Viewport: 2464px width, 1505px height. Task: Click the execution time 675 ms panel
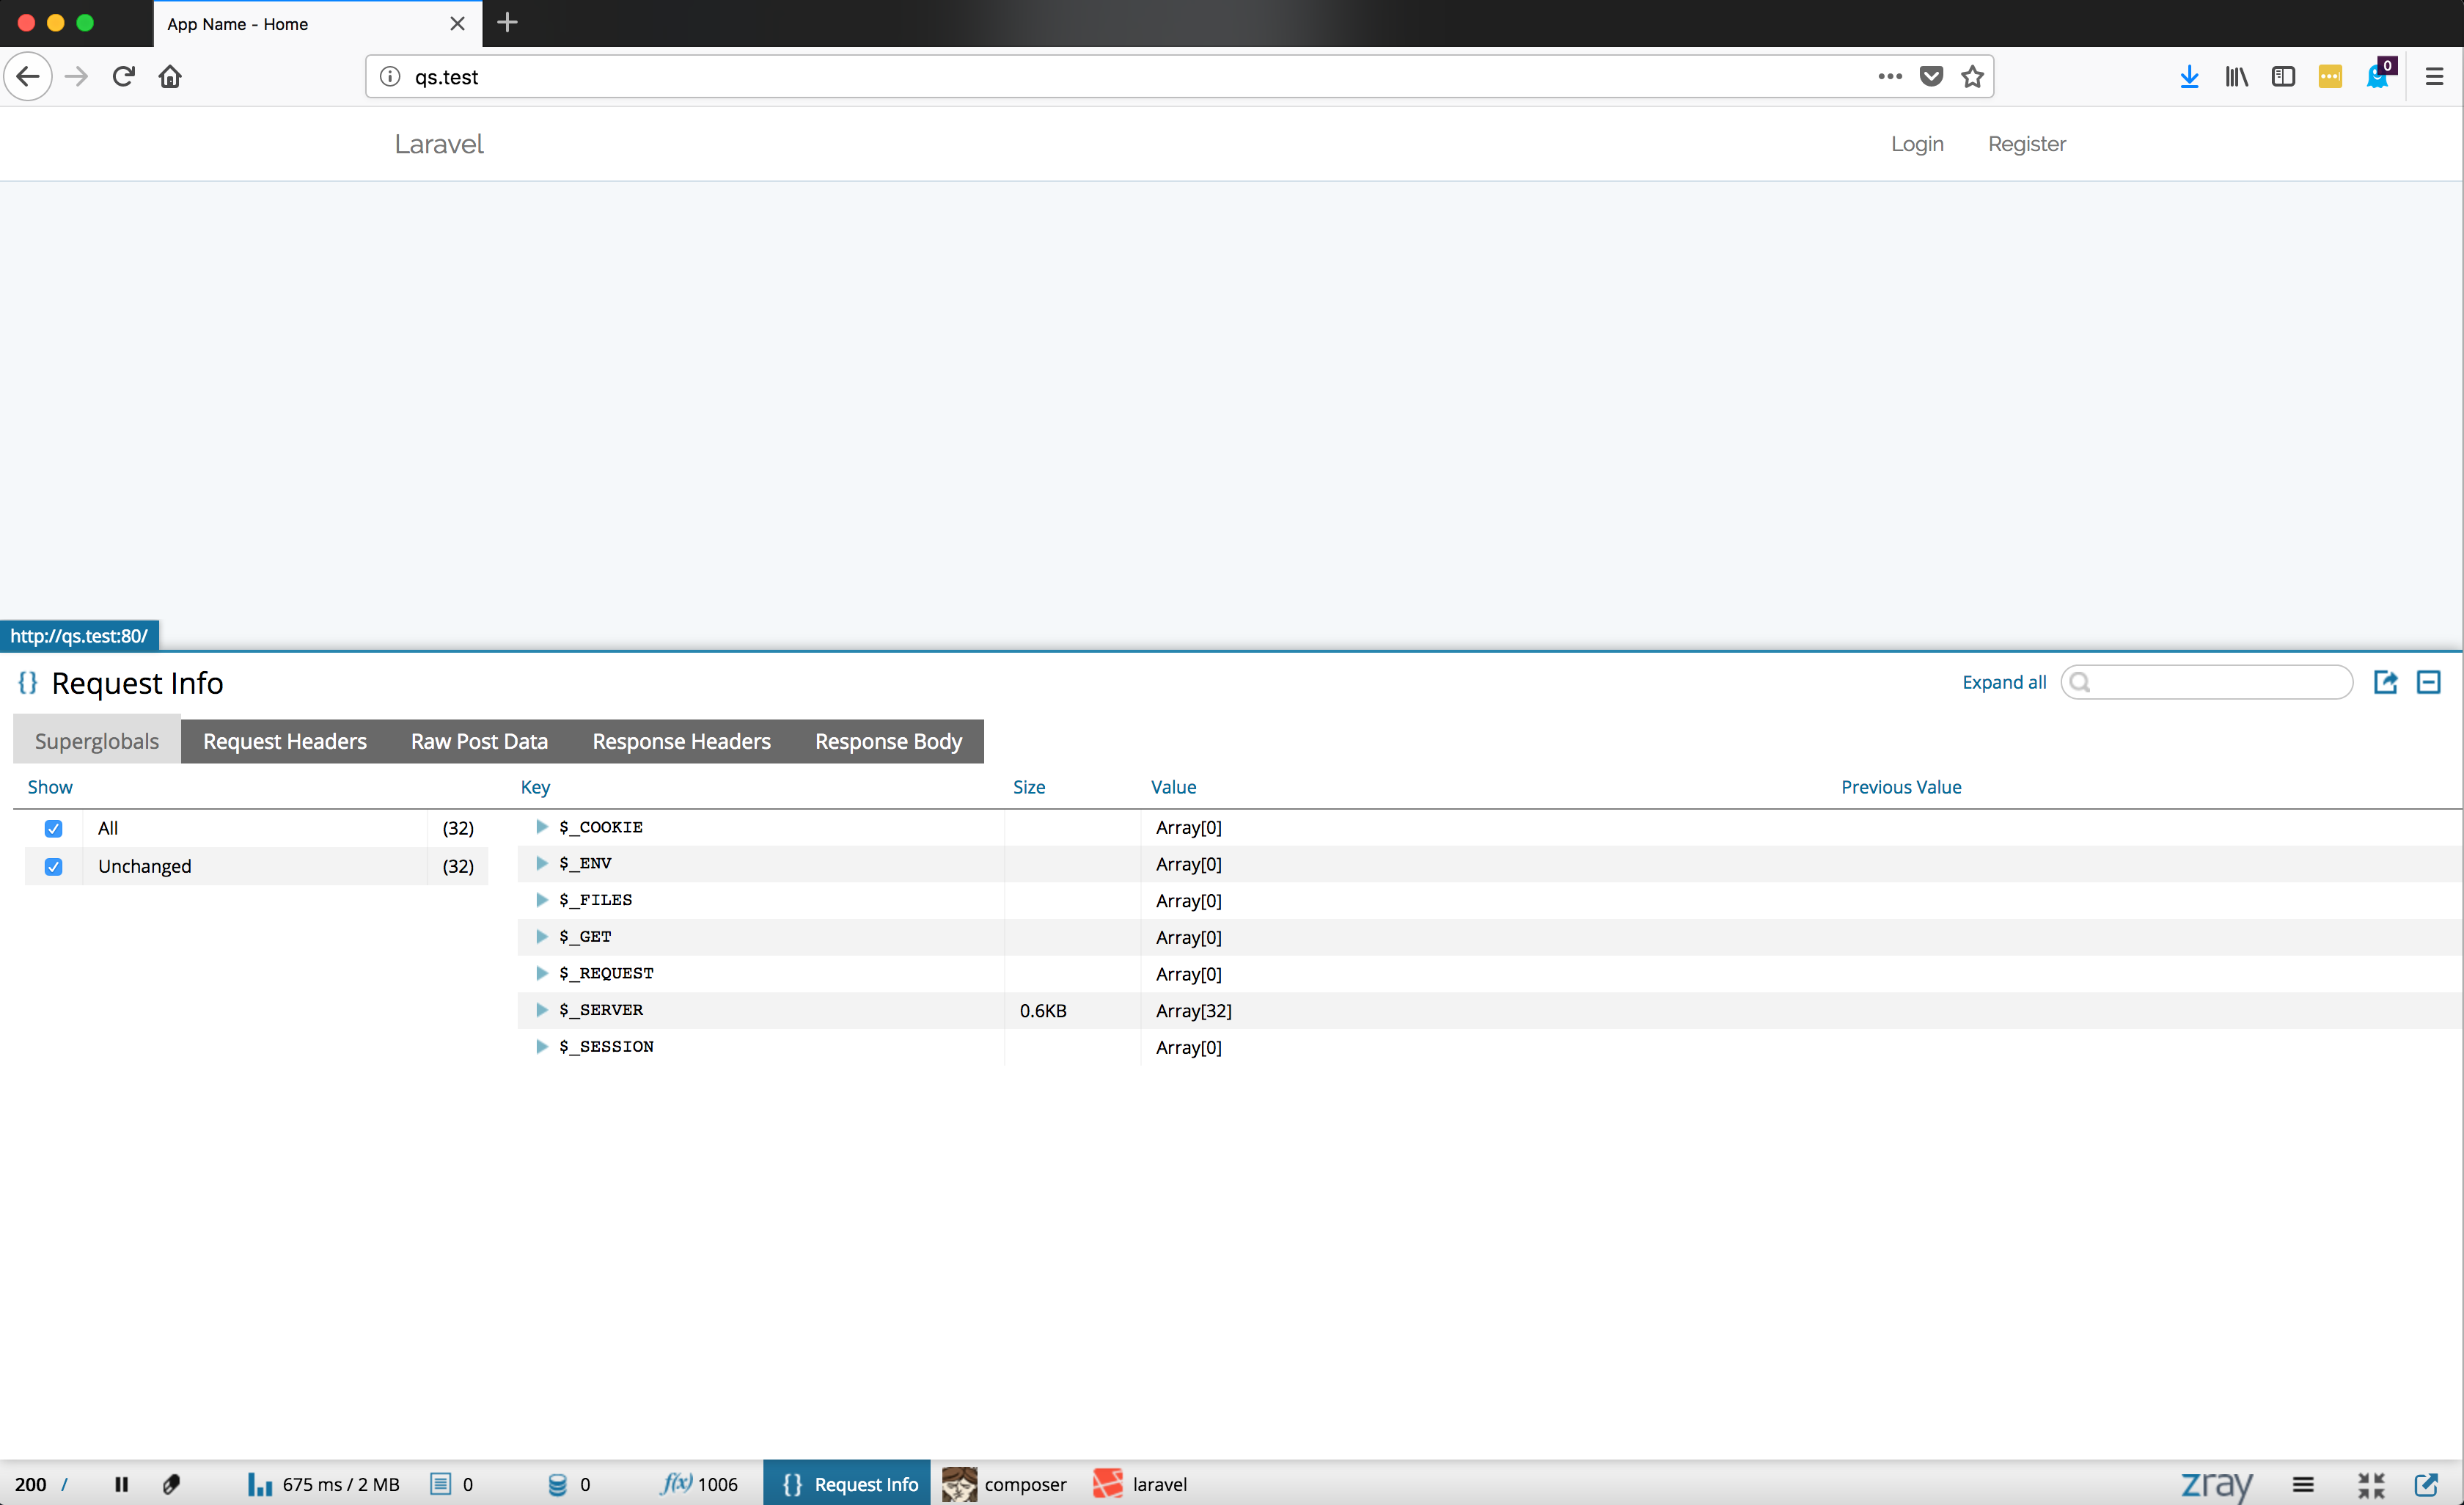[323, 1484]
